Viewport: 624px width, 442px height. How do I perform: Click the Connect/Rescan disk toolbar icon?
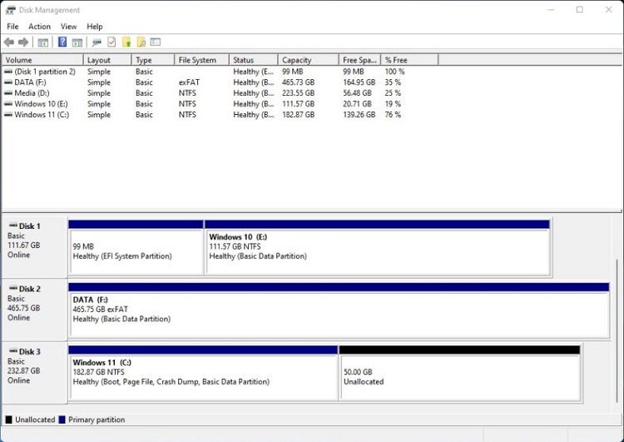pos(97,42)
